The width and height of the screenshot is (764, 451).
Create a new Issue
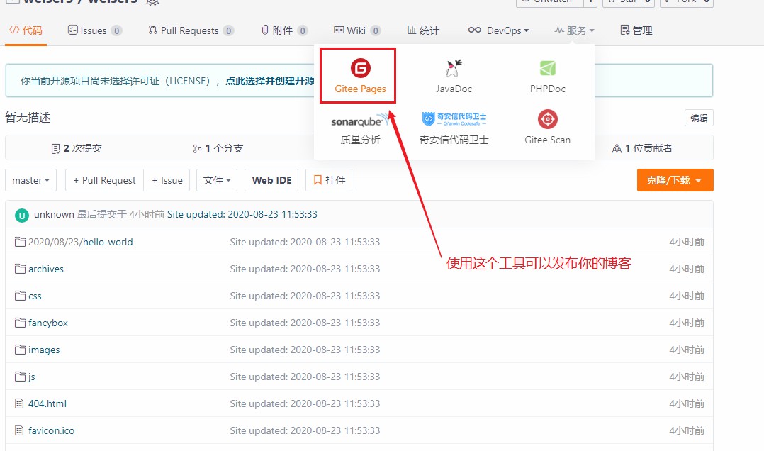167,180
